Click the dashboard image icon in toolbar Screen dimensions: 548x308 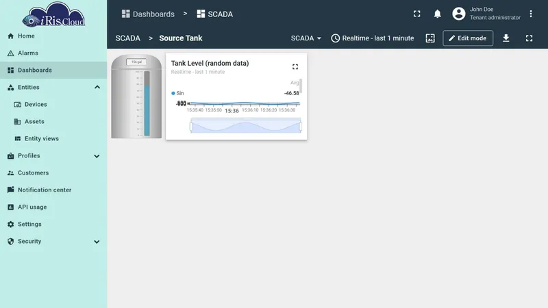(430, 38)
